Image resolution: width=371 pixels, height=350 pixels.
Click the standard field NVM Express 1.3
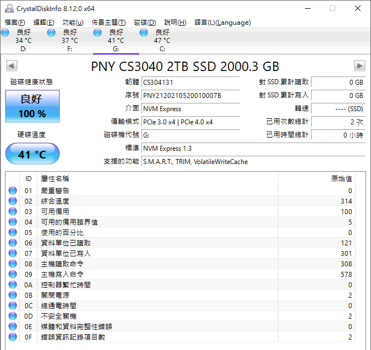coord(254,149)
